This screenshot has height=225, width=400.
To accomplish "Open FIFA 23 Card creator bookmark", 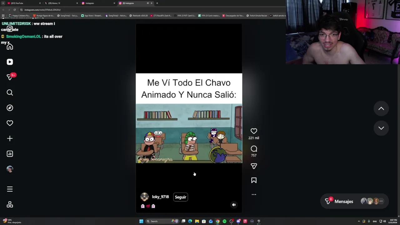I will (209, 16).
